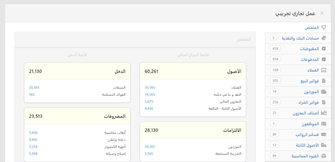Click the الفوائد المستلمة label
The height and width of the screenshot is (162, 335).
point(114,95)
